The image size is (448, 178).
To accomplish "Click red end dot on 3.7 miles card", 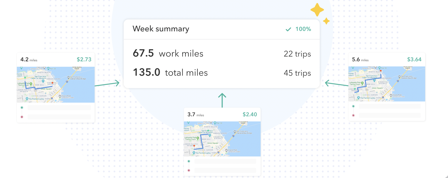I will (x=189, y=171).
